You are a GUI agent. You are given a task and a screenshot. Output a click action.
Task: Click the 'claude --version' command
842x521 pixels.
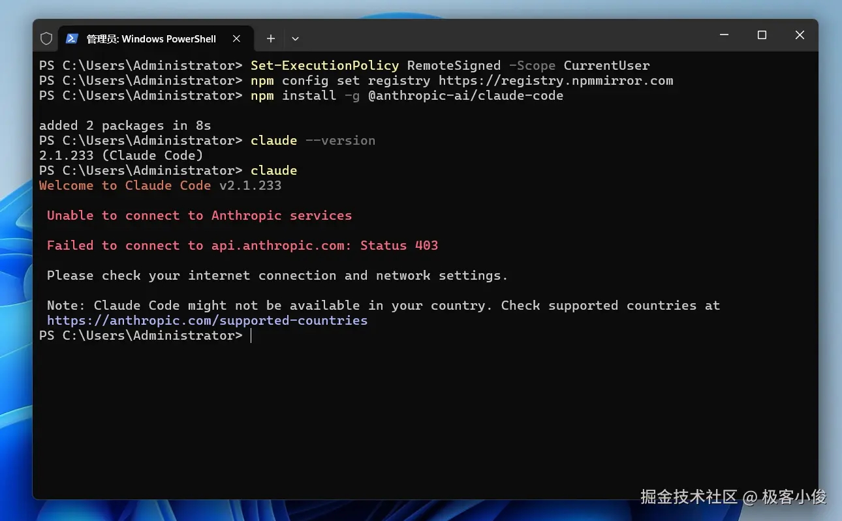(313, 140)
